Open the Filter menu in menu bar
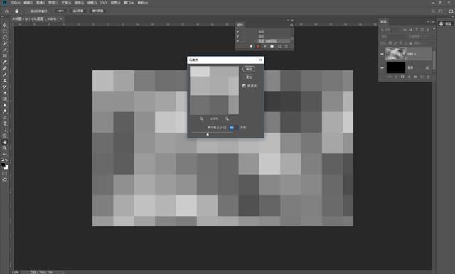Screen dimensions: 455x274 point(92,3)
